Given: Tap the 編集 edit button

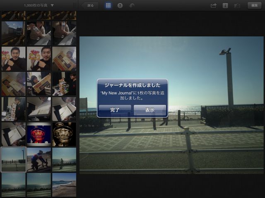Looking at the screenshot, I should tap(255, 5).
